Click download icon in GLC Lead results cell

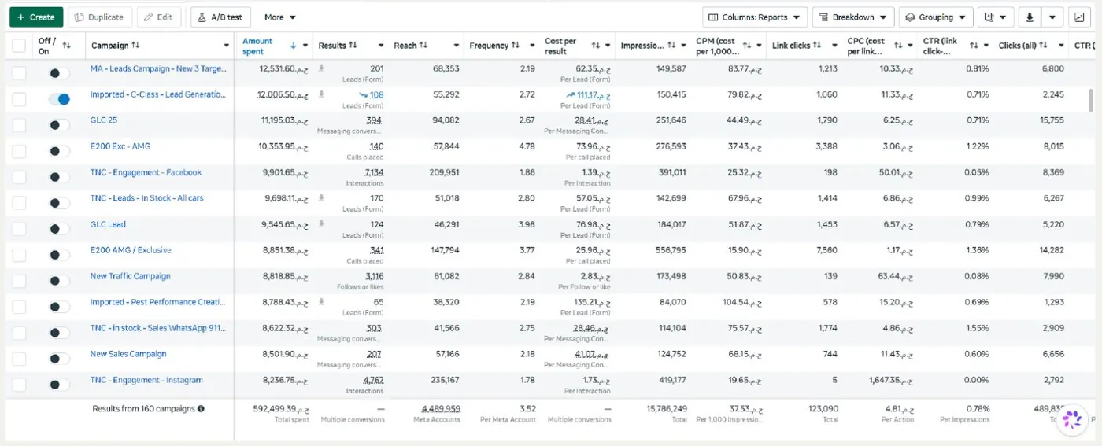point(321,224)
